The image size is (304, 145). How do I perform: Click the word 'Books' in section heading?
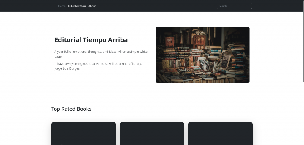click(84, 109)
